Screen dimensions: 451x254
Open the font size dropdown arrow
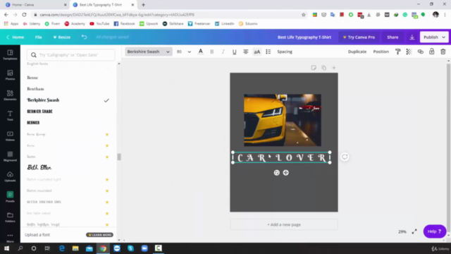190,52
